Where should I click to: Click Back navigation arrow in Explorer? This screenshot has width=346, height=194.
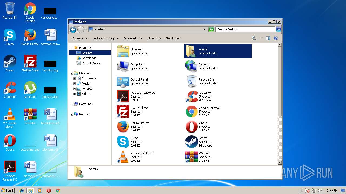click(73, 29)
